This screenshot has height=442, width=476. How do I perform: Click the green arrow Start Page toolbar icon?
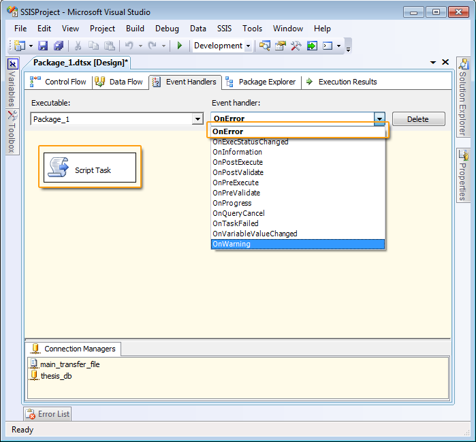[312, 46]
